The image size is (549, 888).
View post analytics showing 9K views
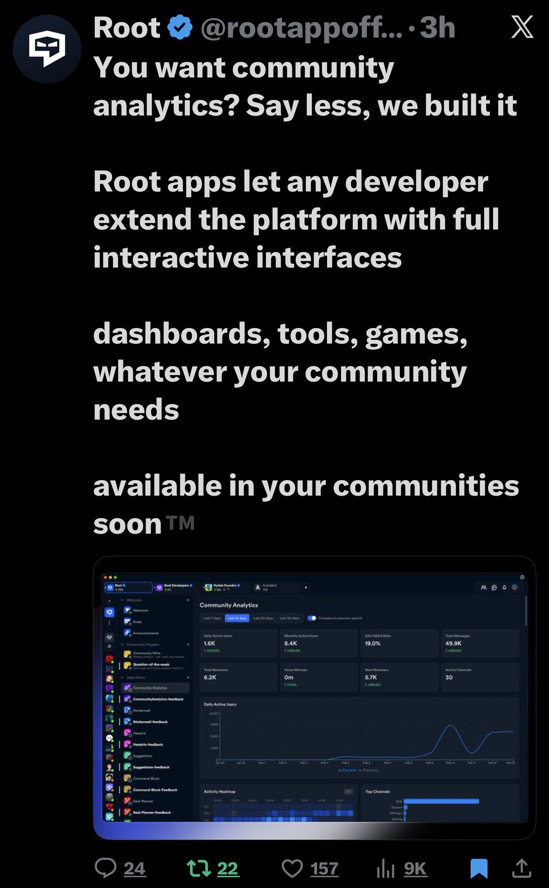402,869
